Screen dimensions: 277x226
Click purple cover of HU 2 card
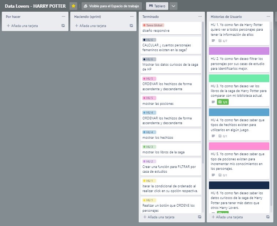[x=239, y=51]
